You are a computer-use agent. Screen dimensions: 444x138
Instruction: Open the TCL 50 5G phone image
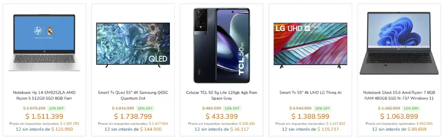point(221,46)
